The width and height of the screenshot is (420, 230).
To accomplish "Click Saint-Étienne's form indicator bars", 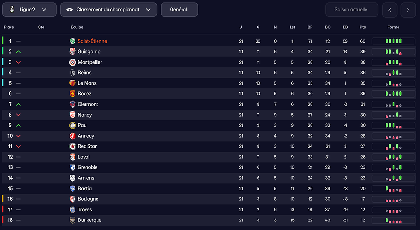I will (x=393, y=41).
